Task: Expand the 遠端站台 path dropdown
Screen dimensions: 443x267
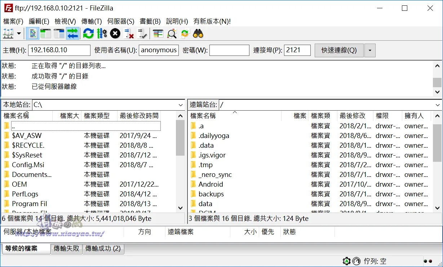Action: point(437,105)
